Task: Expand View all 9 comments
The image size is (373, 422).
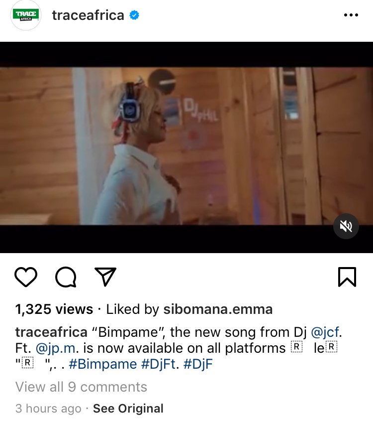Action: point(81,387)
